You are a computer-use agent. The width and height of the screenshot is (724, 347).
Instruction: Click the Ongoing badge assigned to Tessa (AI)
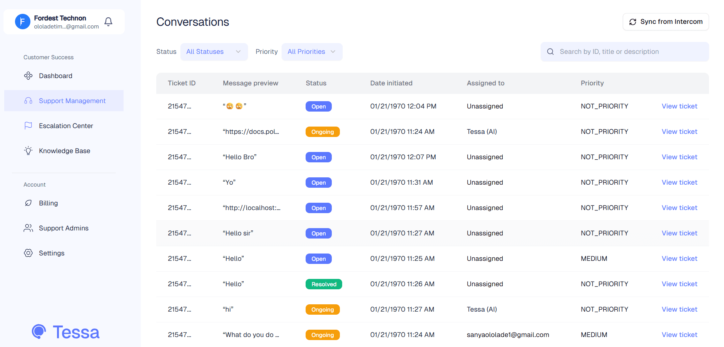coord(323,132)
